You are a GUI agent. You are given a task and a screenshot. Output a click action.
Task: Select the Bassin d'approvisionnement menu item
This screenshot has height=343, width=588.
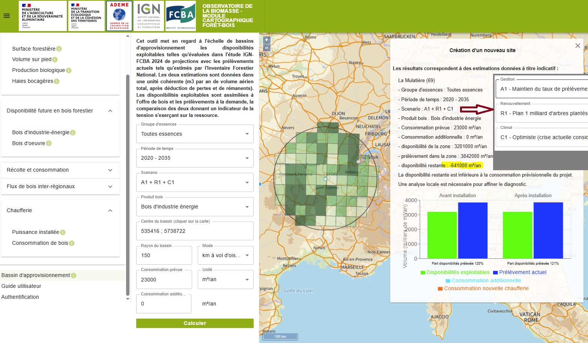point(36,276)
